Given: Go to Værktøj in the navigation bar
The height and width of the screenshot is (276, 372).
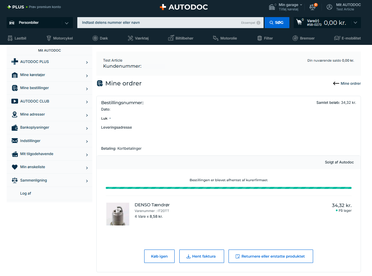Looking at the screenshot, I should click(138, 38).
